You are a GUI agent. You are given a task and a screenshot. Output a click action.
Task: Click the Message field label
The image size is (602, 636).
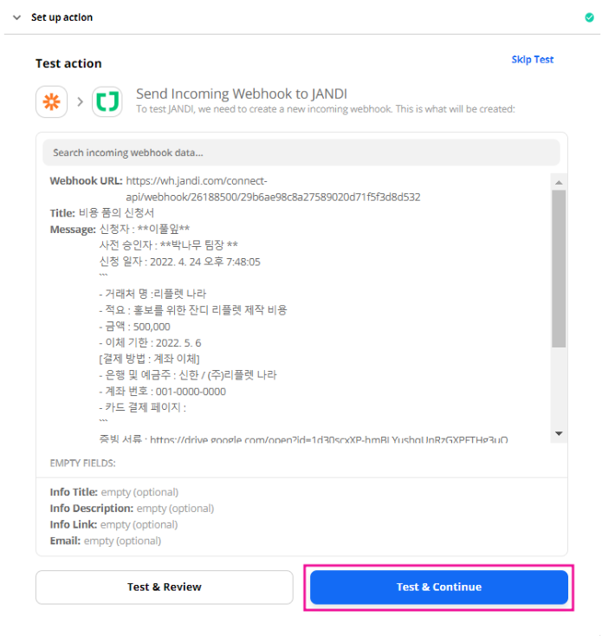tap(73, 230)
